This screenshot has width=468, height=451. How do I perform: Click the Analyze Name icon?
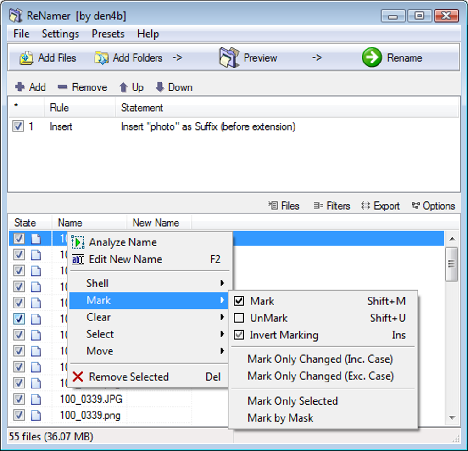78,242
